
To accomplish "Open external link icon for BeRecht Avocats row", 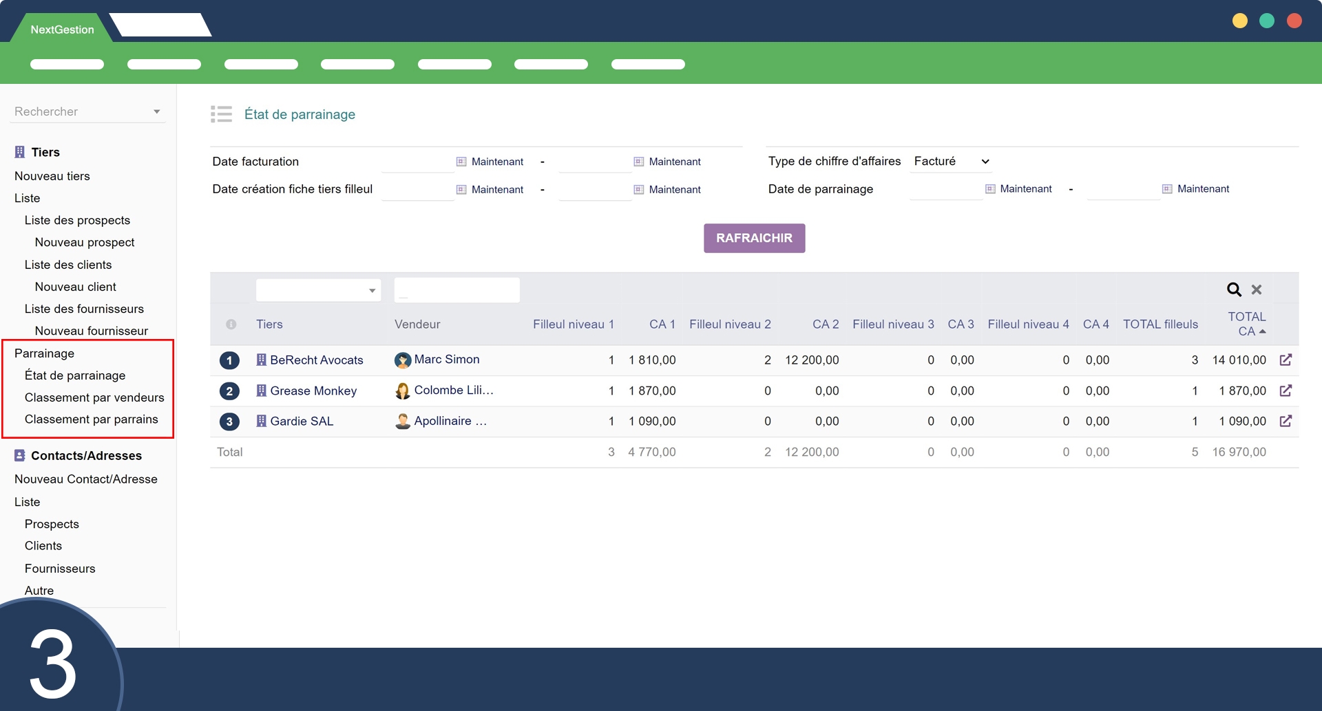I will pyautogui.click(x=1286, y=360).
